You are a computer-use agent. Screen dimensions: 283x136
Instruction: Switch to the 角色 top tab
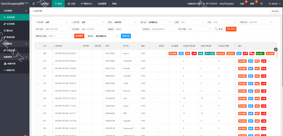click(58, 4)
